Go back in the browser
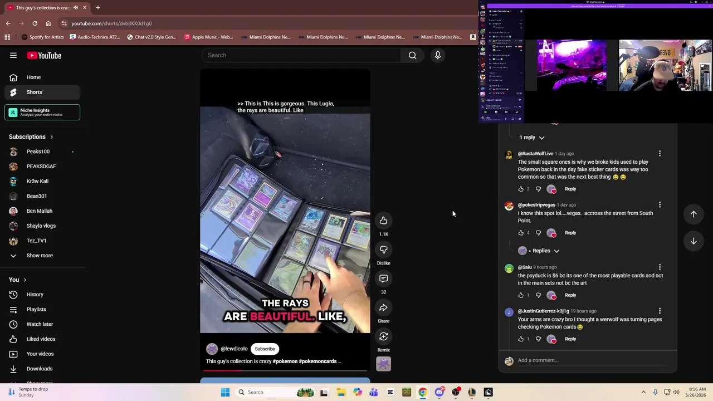The width and height of the screenshot is (713, 401). coord(8,23)
